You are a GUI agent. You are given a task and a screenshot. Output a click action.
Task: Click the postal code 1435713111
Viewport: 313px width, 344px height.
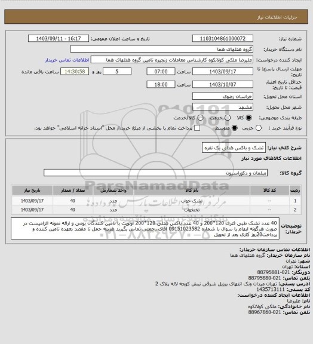[x=271, y=290]
